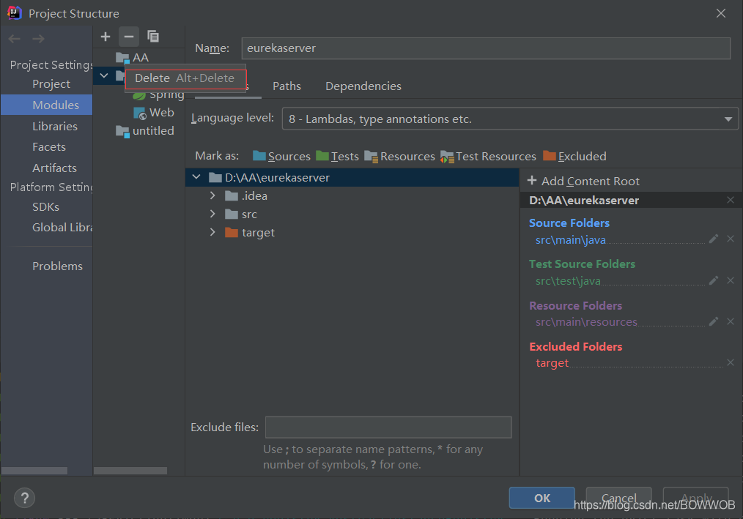Choose Delete from the popup menu
The height and width of the screenshot is (519, 743).
[x=185, y=78]
